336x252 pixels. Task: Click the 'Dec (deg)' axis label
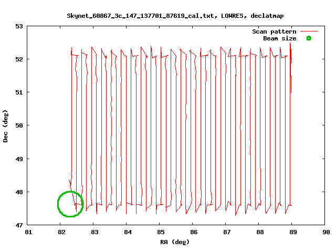click(x=5, y=126)
